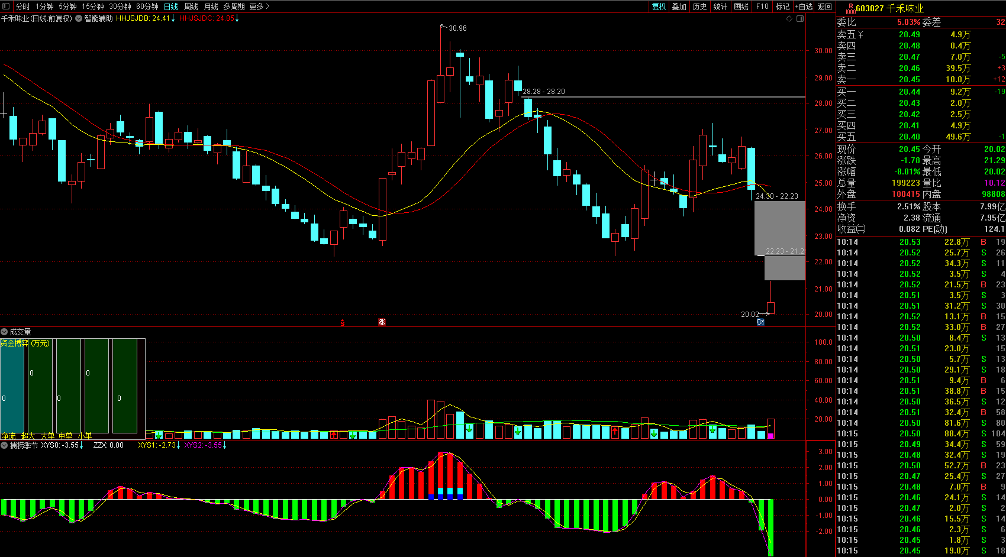Screen dimensions: 1006x557
Task: Toggle the 复权 price adjustment button
Action: click(x=659, y=7)
